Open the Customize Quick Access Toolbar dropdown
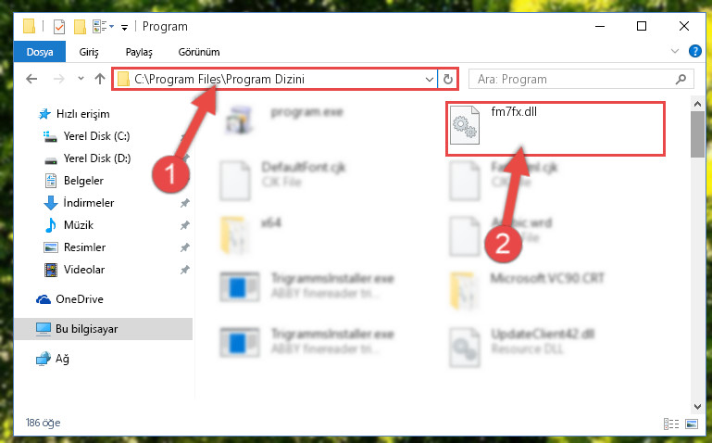 coord(124,28)
